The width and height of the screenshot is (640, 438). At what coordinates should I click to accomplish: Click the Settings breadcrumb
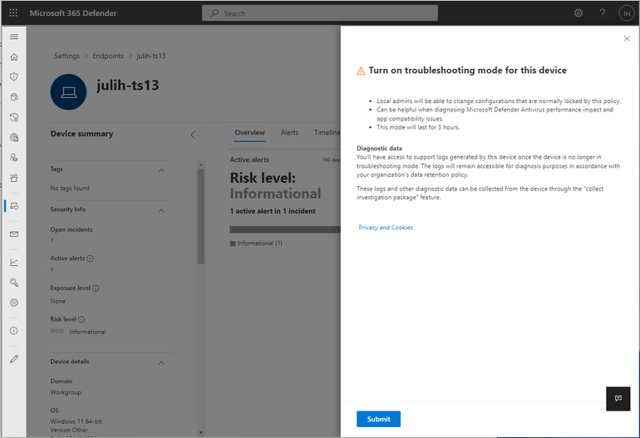67,56
